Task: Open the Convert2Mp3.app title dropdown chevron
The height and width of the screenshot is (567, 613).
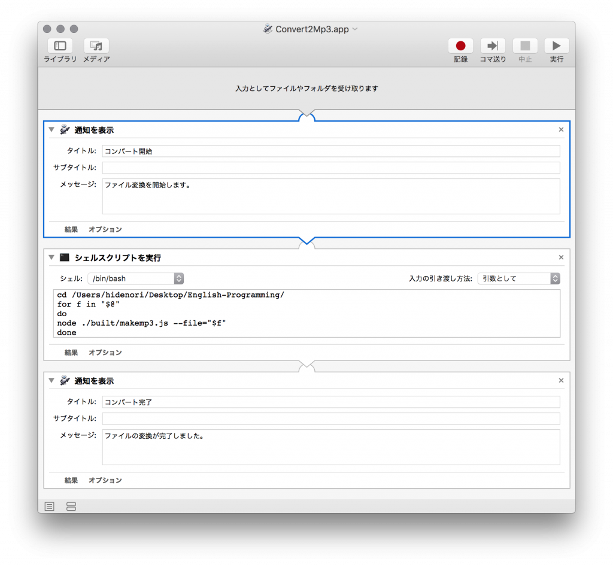Action: 355,29
